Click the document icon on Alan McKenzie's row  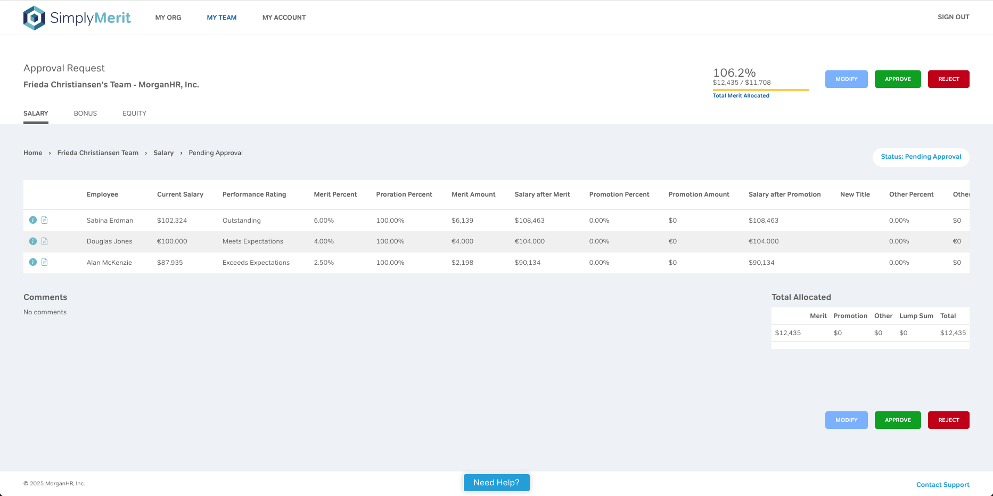[45, 262]
